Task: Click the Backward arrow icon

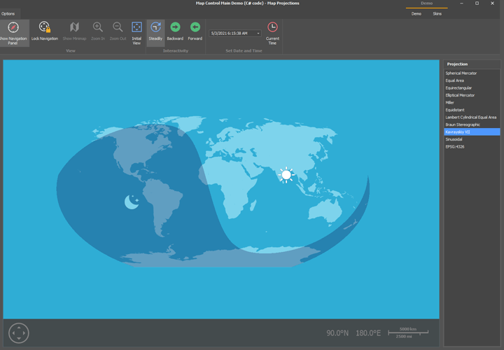Action: click(175, 28)
